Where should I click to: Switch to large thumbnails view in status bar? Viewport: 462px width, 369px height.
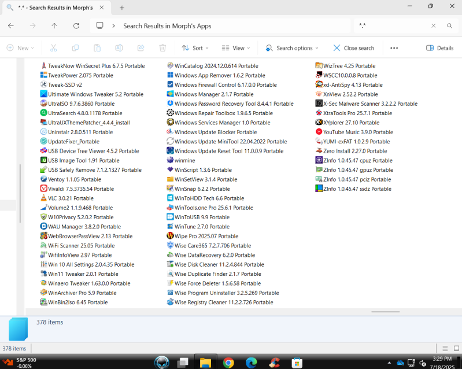tap(456, 348)
